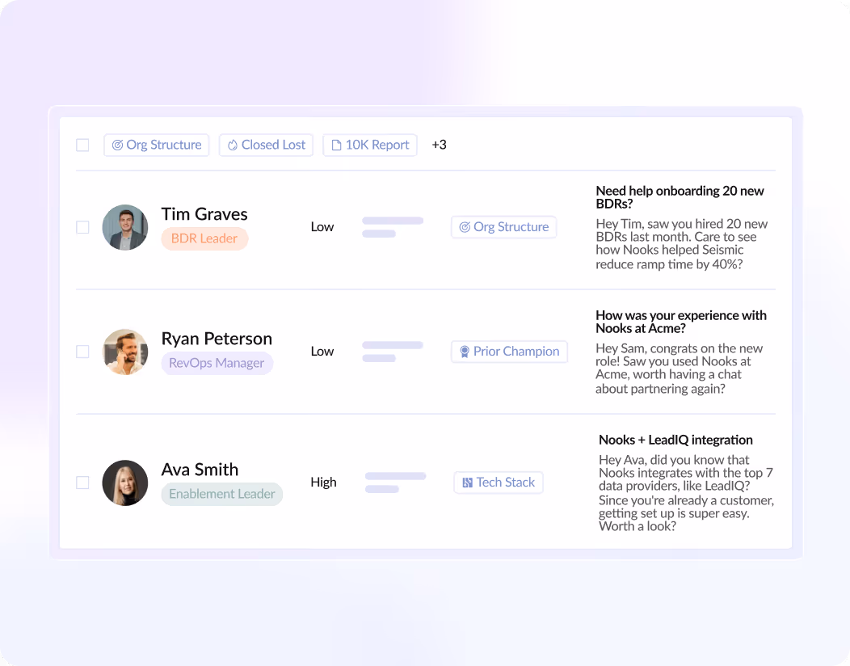Select Ava Smith row checkbox
The height and width of the screenshot is (666, 850).
pos(82,483)
